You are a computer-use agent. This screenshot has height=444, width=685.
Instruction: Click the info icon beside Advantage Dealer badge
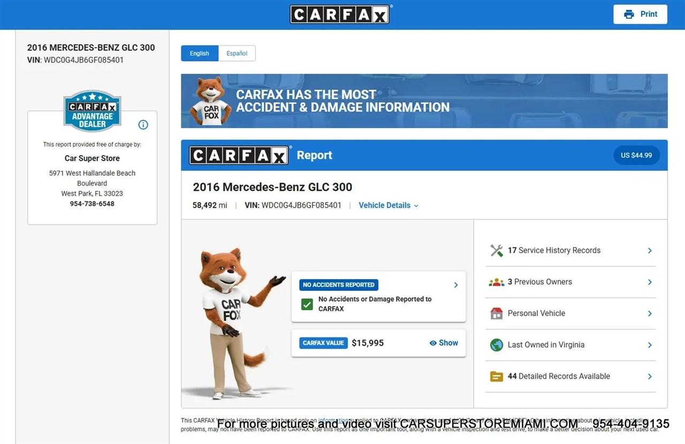(x=143, y=125)
